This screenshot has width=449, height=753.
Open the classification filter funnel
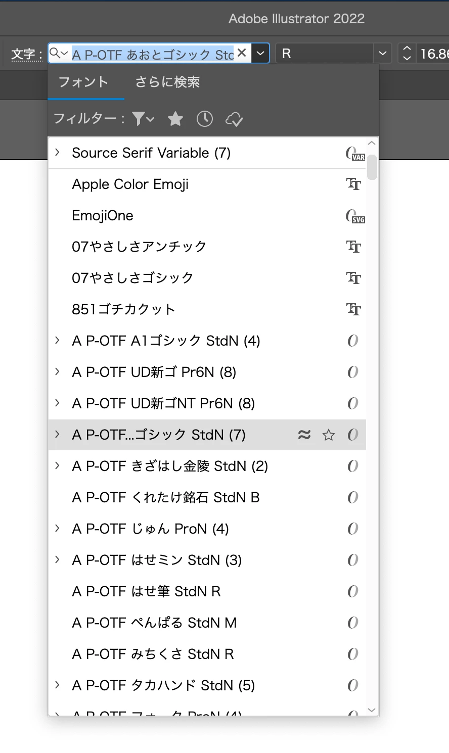(143, 119)
